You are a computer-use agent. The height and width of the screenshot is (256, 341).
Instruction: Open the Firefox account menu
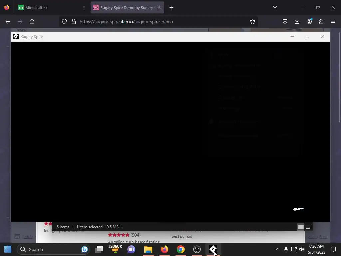tap(309, 22)
